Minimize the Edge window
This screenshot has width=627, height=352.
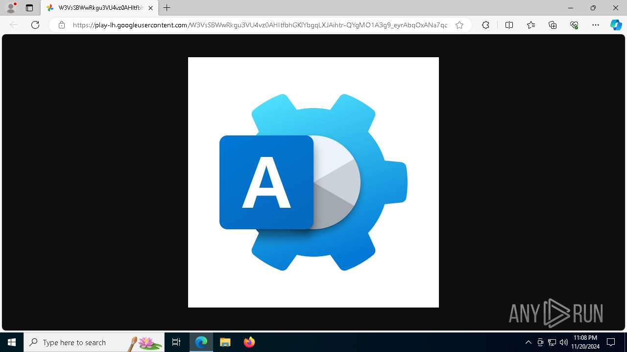(x=571, y=8)
